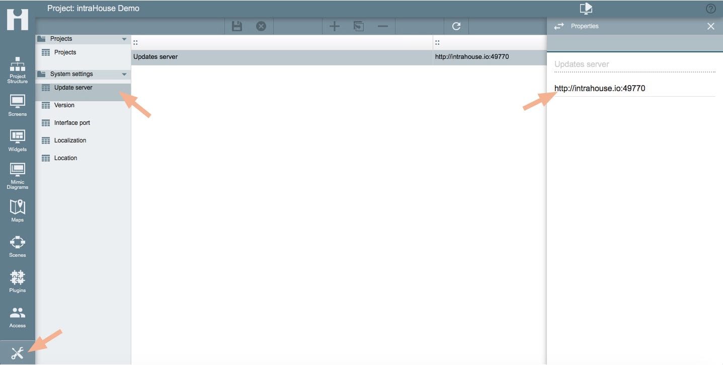Click the run project monitor icon
723x365 pixels.
(x=586, y=9)
